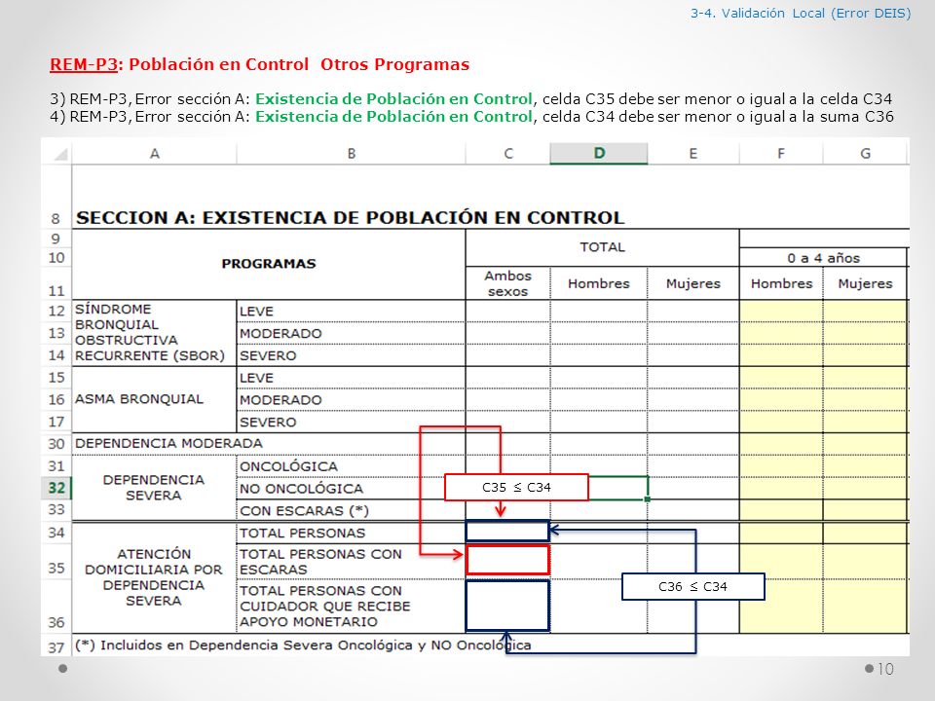Image resolution: width=935 pixels, height=701 pixels.
Task: Click 'Hombres' heading under 0 a 4 años
Action: pos(781,283)
